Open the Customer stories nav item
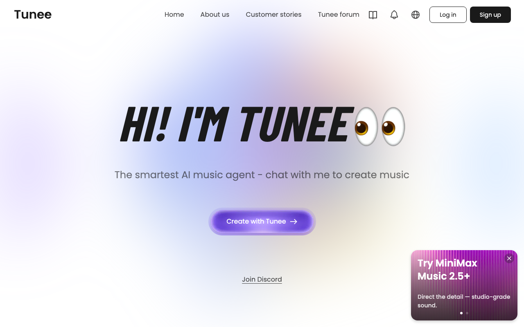 pos(273,15)
